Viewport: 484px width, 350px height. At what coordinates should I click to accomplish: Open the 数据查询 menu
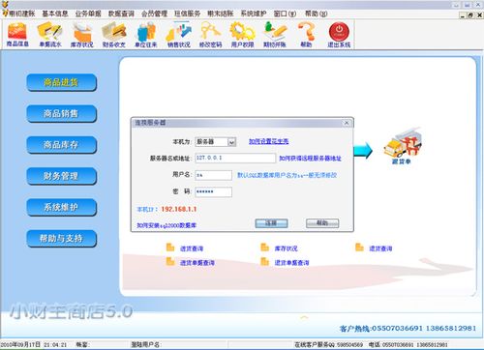121,14
